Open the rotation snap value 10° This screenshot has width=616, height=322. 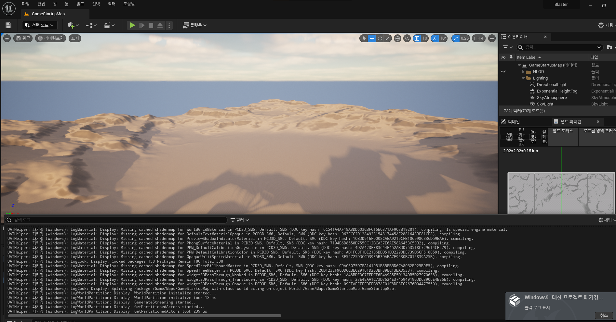[443, 38]
